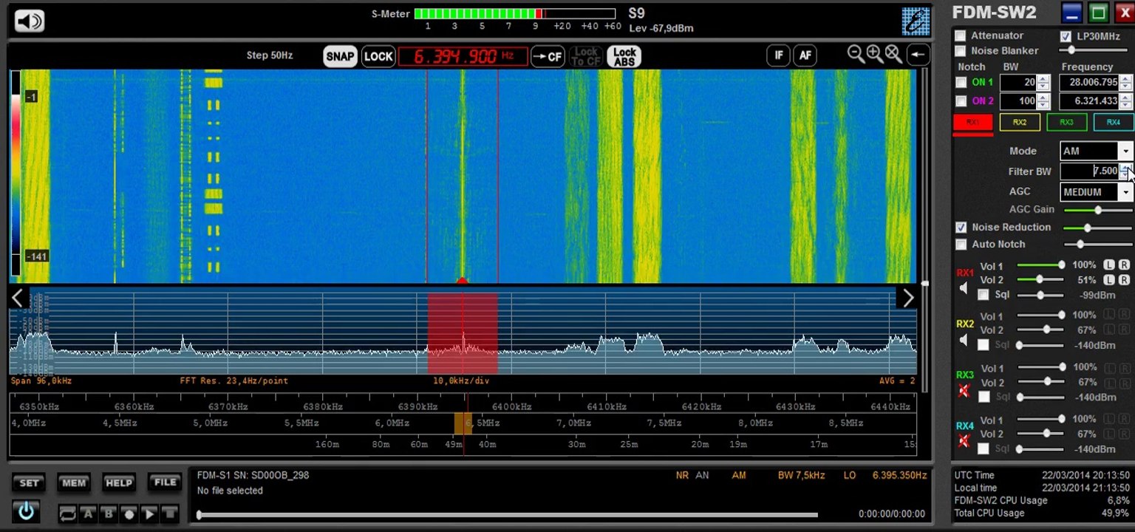Mute RX1 speaker icon

pos(964,288)
